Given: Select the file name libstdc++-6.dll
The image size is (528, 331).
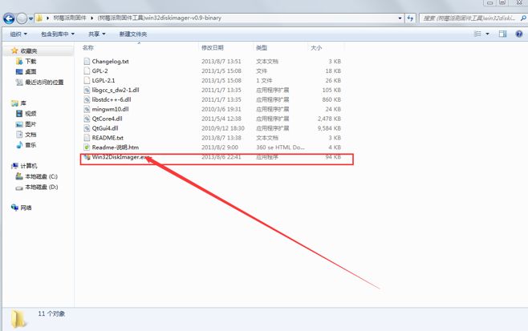Looking at the screenshot, I should pyautogui.click(x=112, y=99).
